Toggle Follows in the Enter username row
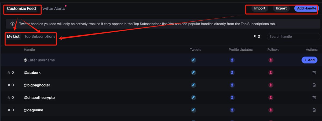Image resolution: width=322 pixels, height=121 pixels. [x=271, y=60]
